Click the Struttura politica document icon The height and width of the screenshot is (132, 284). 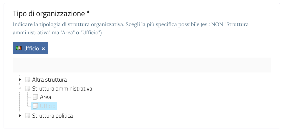tap(28, 116)
